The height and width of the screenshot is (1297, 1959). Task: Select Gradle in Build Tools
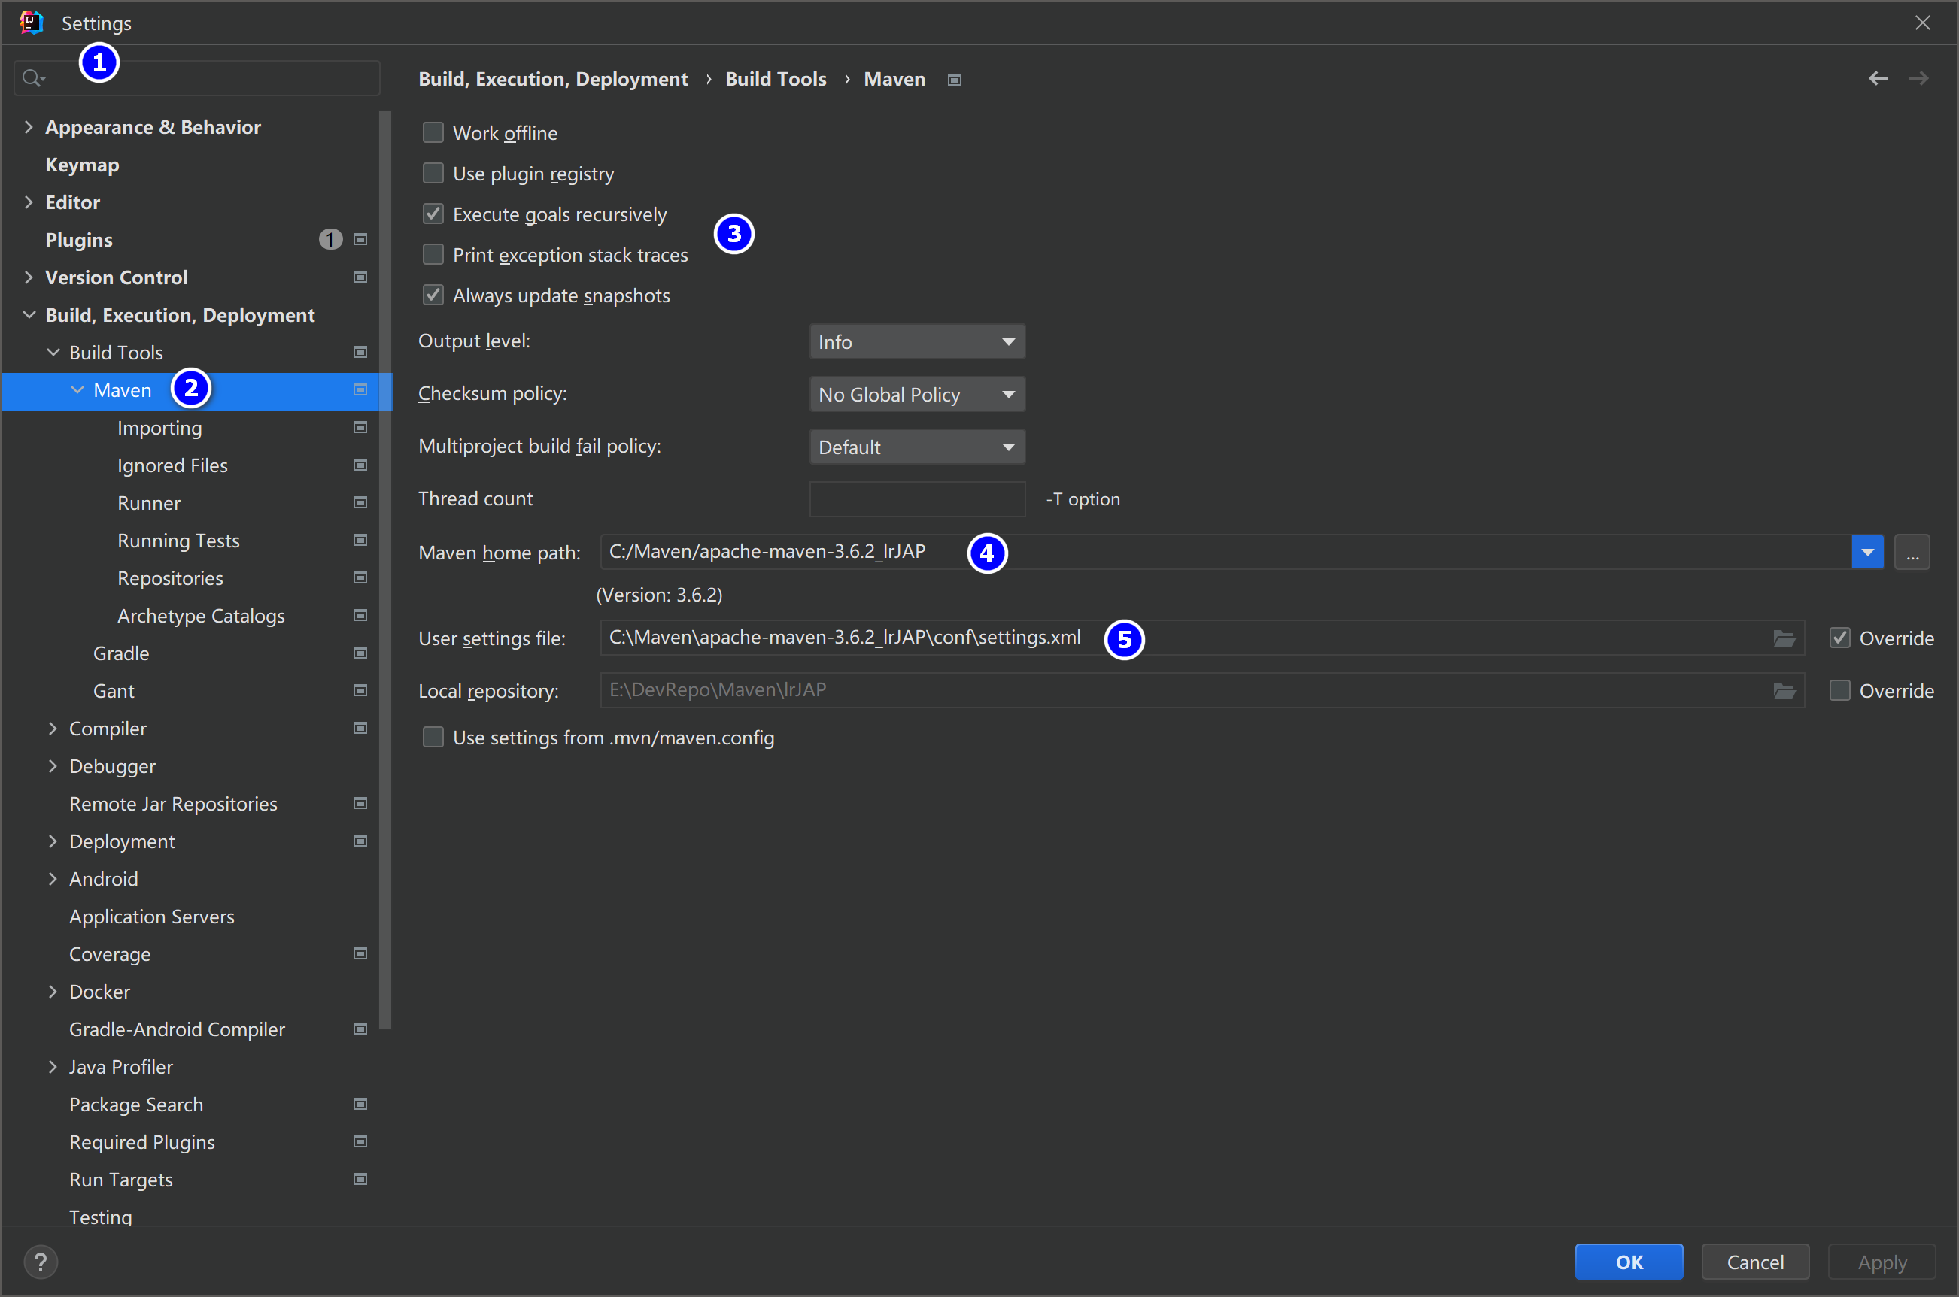121,653
